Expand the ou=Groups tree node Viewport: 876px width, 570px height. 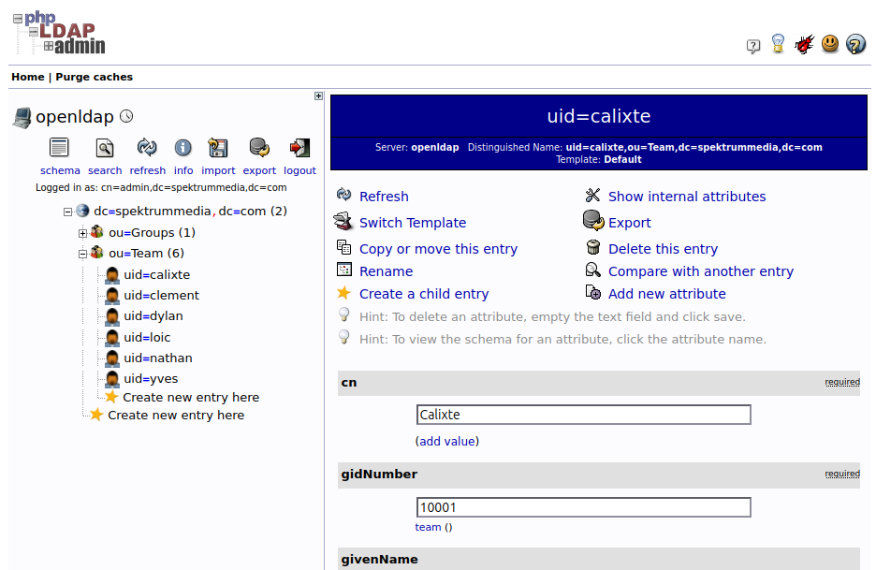82,233
